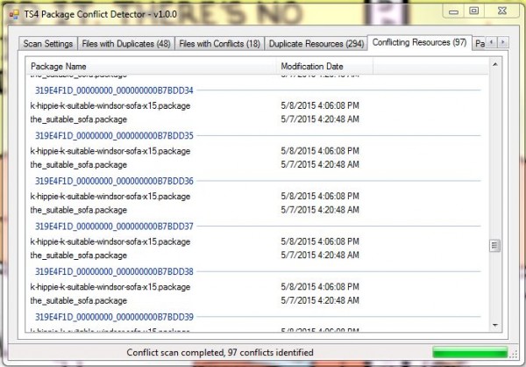Click the green scan progress bar

tap(472, 353)
